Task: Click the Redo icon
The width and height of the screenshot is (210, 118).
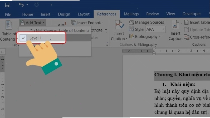Action: tap(37, 5)
